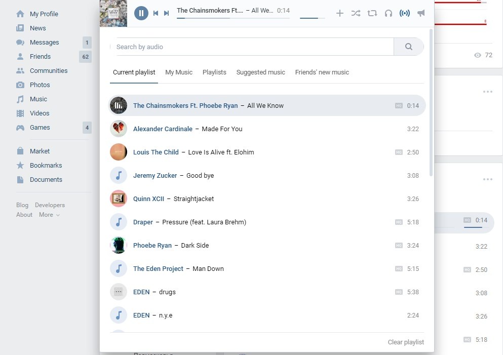The width and height of the screenshot is (503, 355).
Task: Click 3:22 duration of Made For You
Action: [x=413, y=129]
